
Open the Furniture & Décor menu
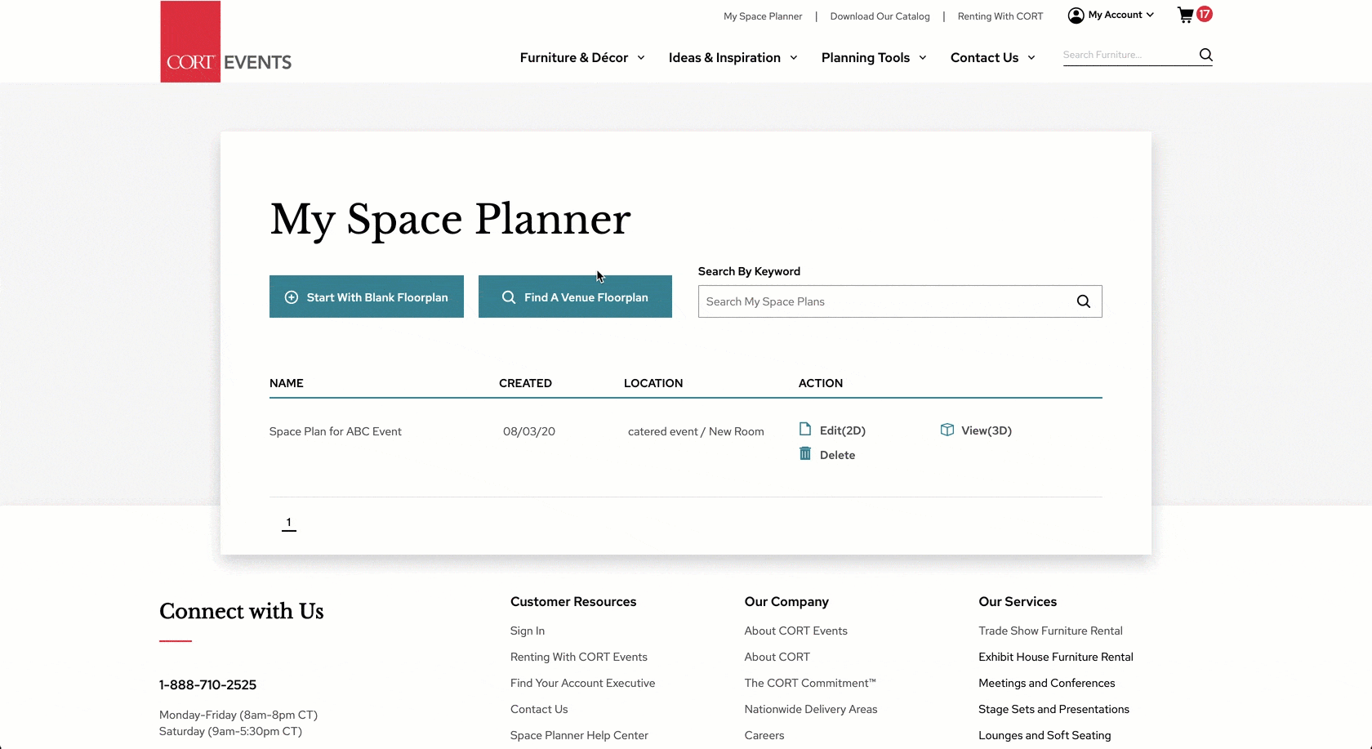[574, 58]
